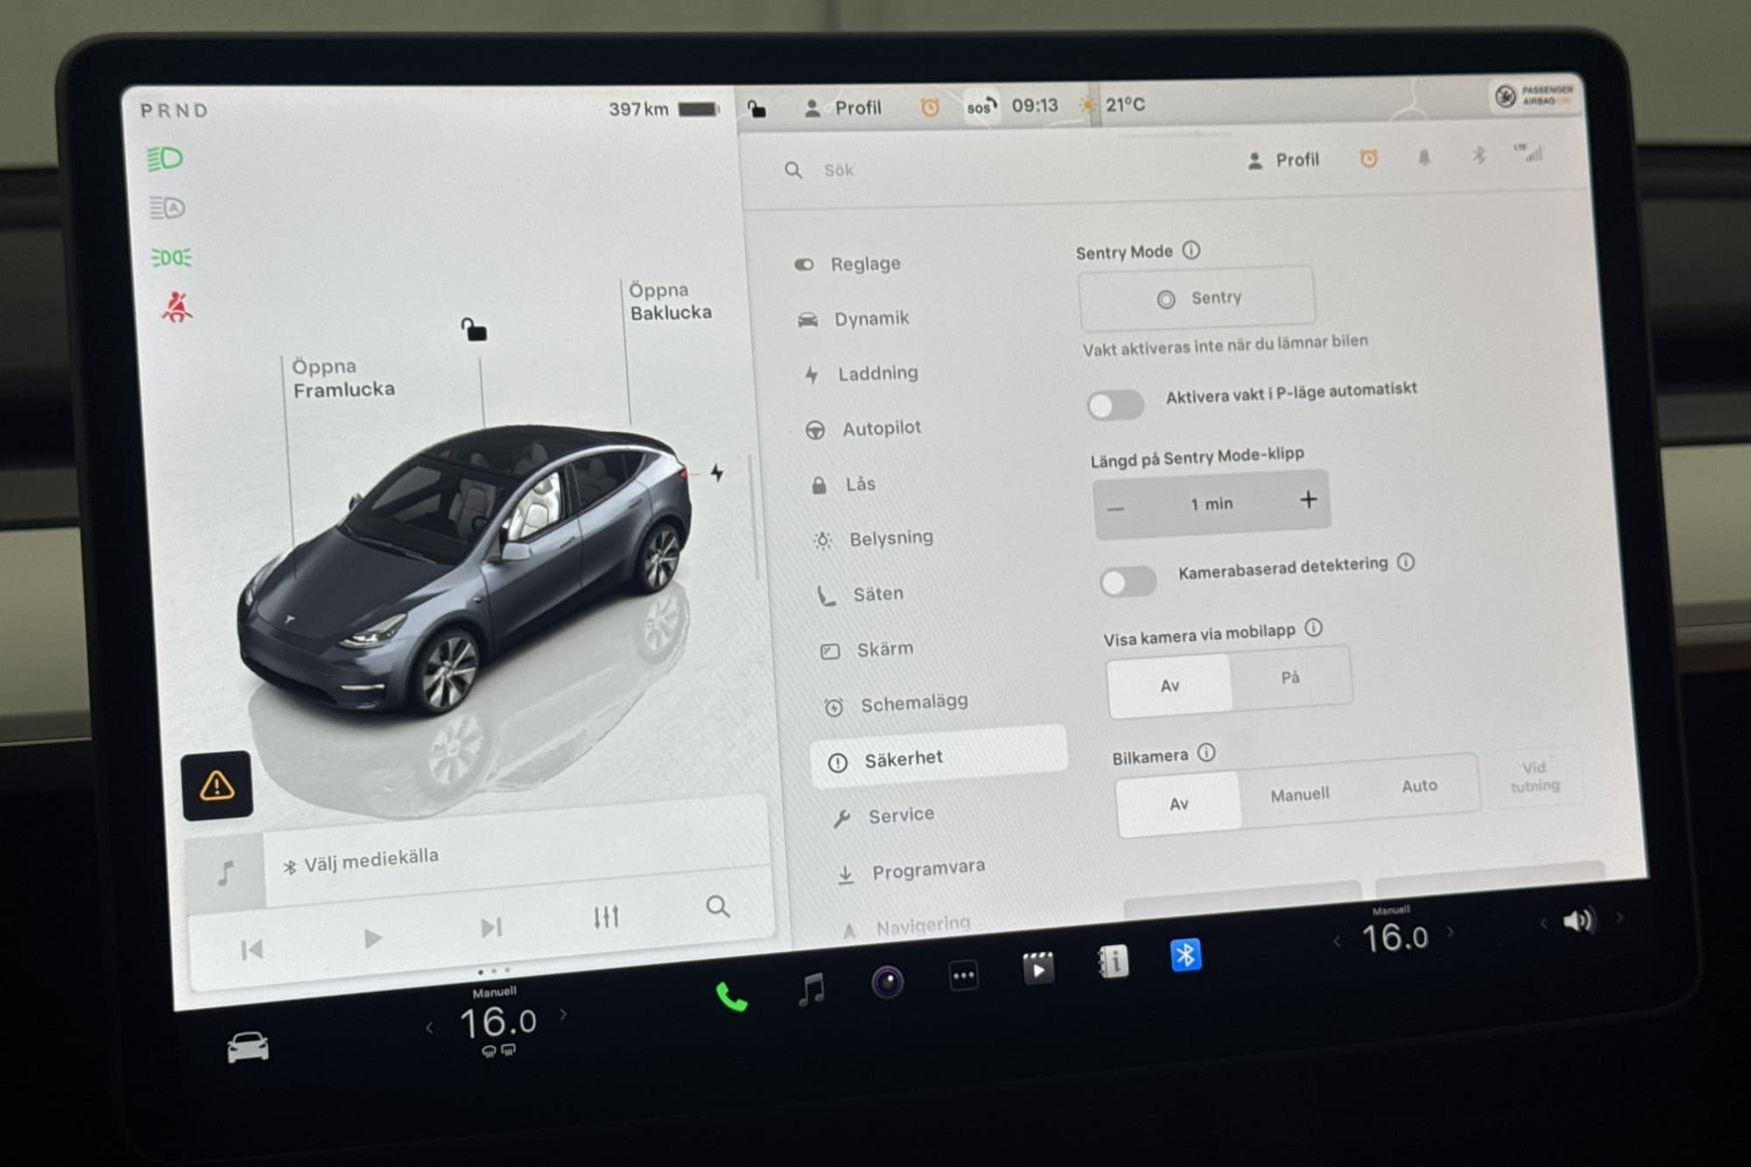This screenshot has width=1751, height=1167.
Task: Open the Theater video app in the dock
Action: 1038,968
